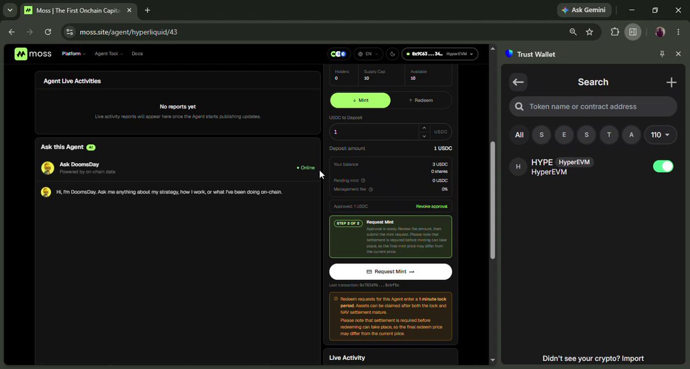Click Revoke approval link
690x369 pixels.
click(431, 206)
